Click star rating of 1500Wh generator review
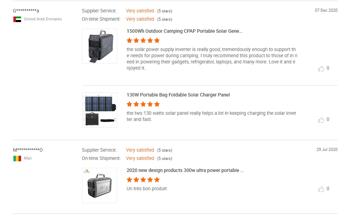This screenshot has height=214, width=346. (x=143, y=41)
